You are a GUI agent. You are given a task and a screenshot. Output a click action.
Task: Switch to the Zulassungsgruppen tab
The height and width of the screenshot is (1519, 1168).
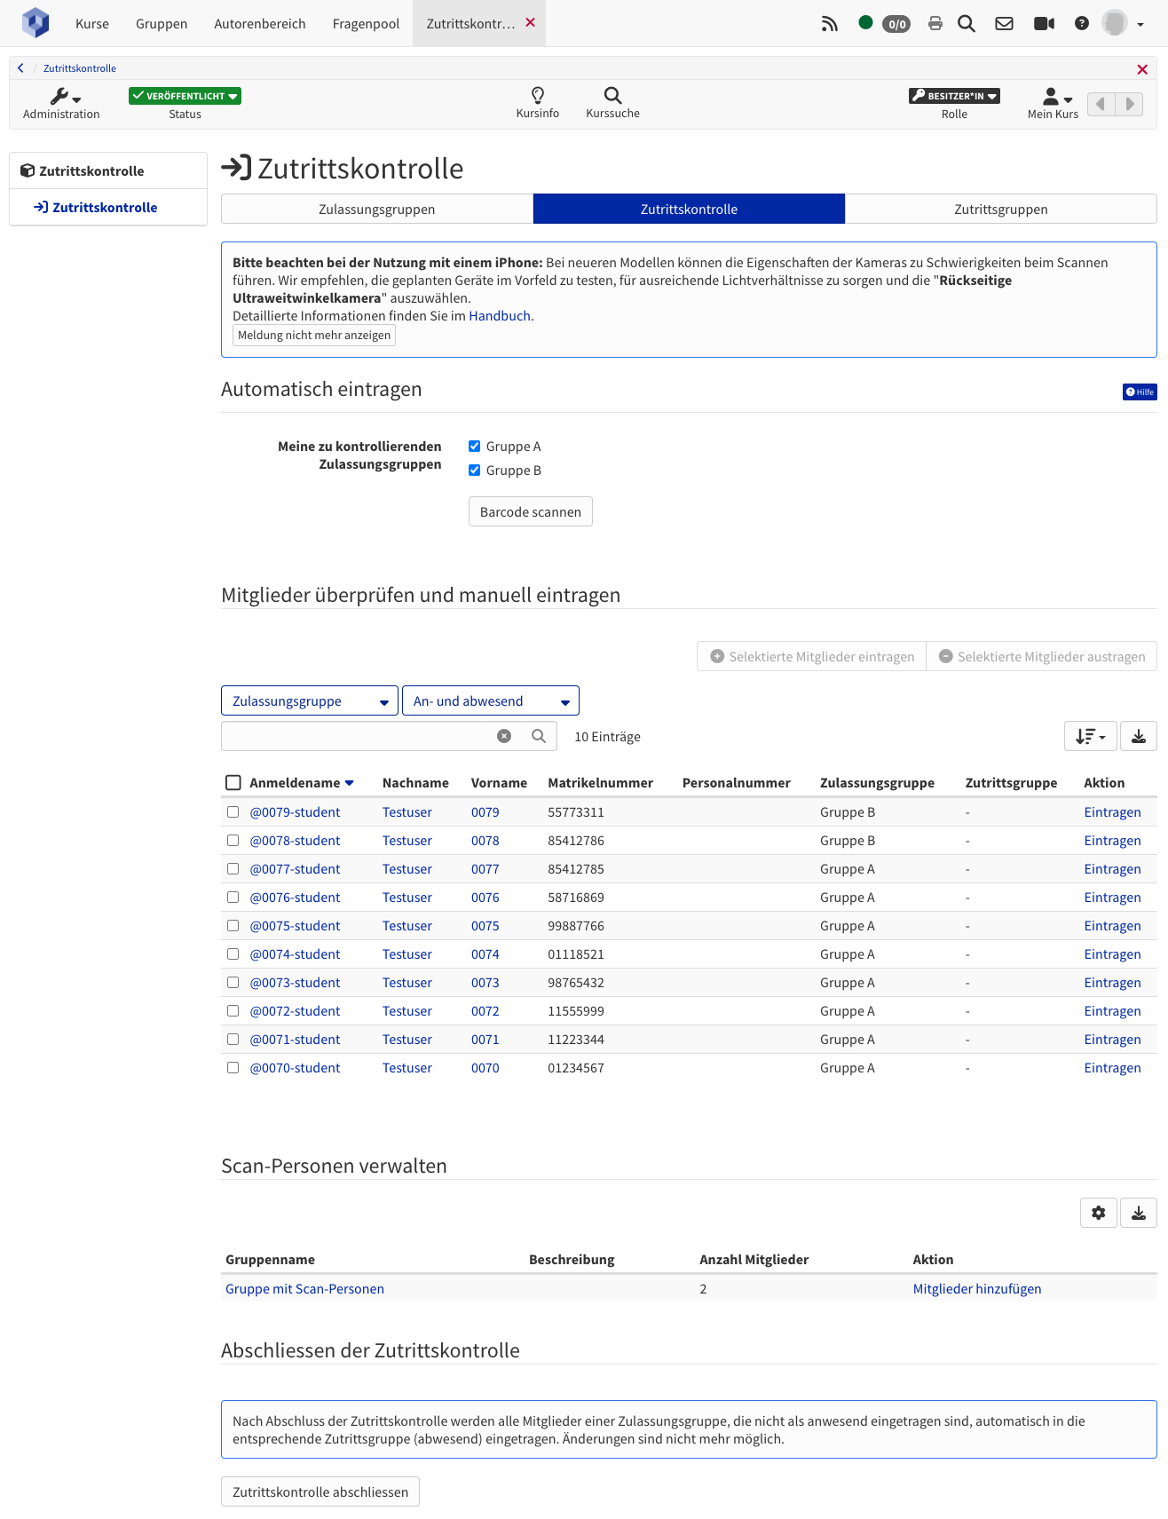pyautogui.click(x=377, y=209)
